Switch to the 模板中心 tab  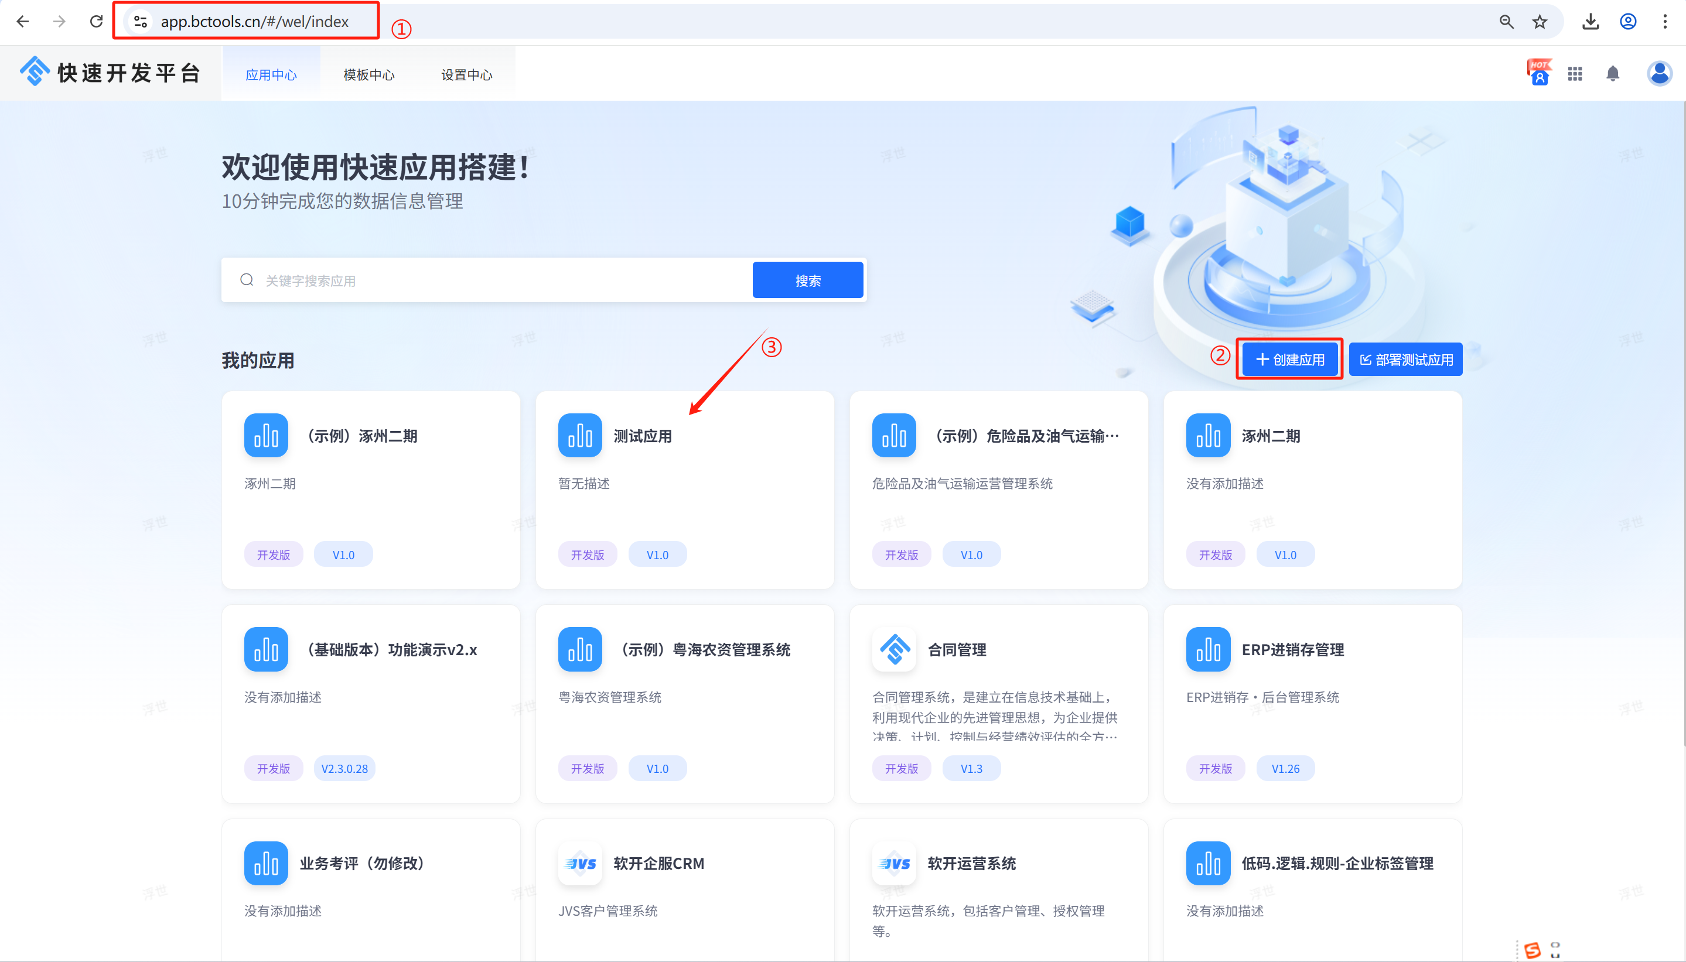[x=369, y=75]
